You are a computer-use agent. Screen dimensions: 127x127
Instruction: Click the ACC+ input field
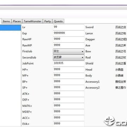(x=69, y=118)
